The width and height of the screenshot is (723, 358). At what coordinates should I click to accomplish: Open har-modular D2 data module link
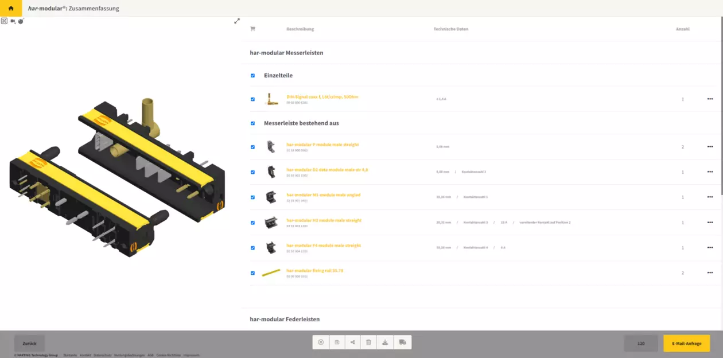[x=327, y=170]
